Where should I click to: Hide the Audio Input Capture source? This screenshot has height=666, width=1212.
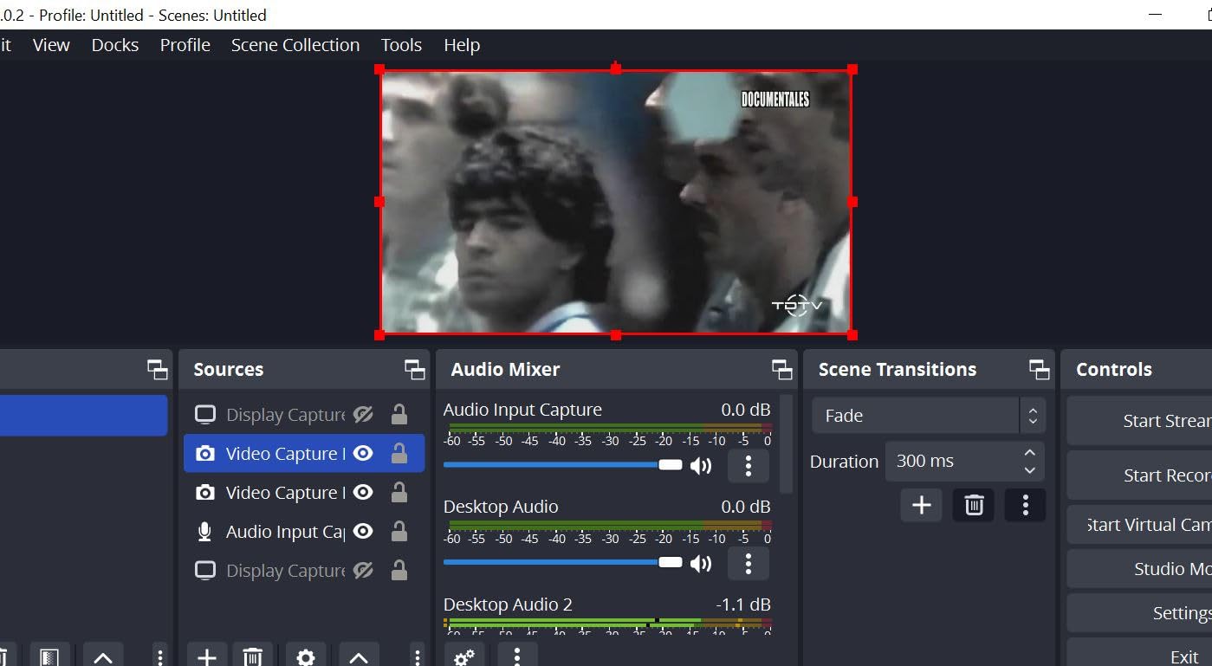[363, 532]
